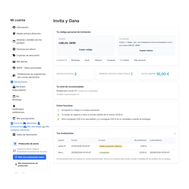The width and height of the screenshot is (189, 189).
Task: Open the Información account page
Action: tap(22, 27)
